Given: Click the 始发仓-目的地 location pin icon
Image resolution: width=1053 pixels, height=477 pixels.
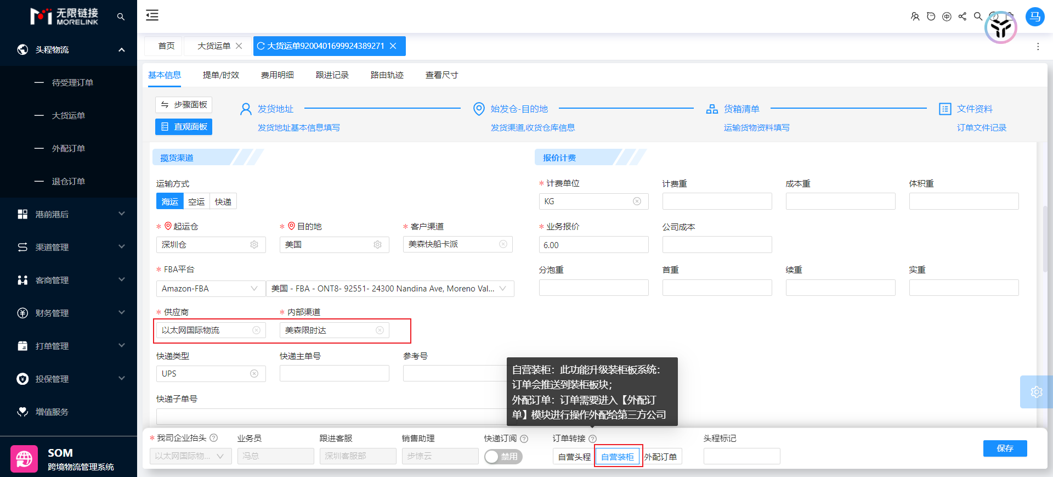Looking at the screenshot, I should click(479, 109).
